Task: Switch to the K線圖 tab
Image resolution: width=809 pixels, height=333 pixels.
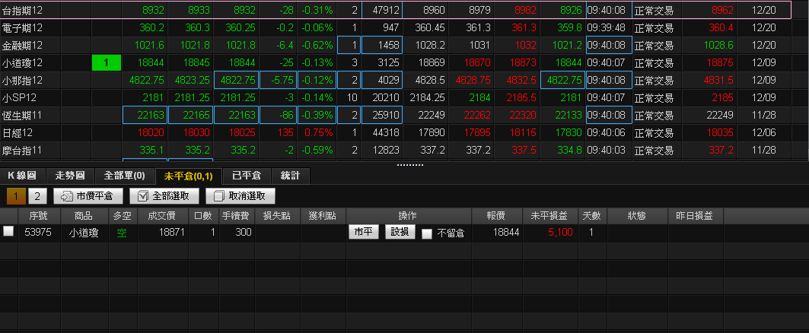Action: tap(22, 176)
